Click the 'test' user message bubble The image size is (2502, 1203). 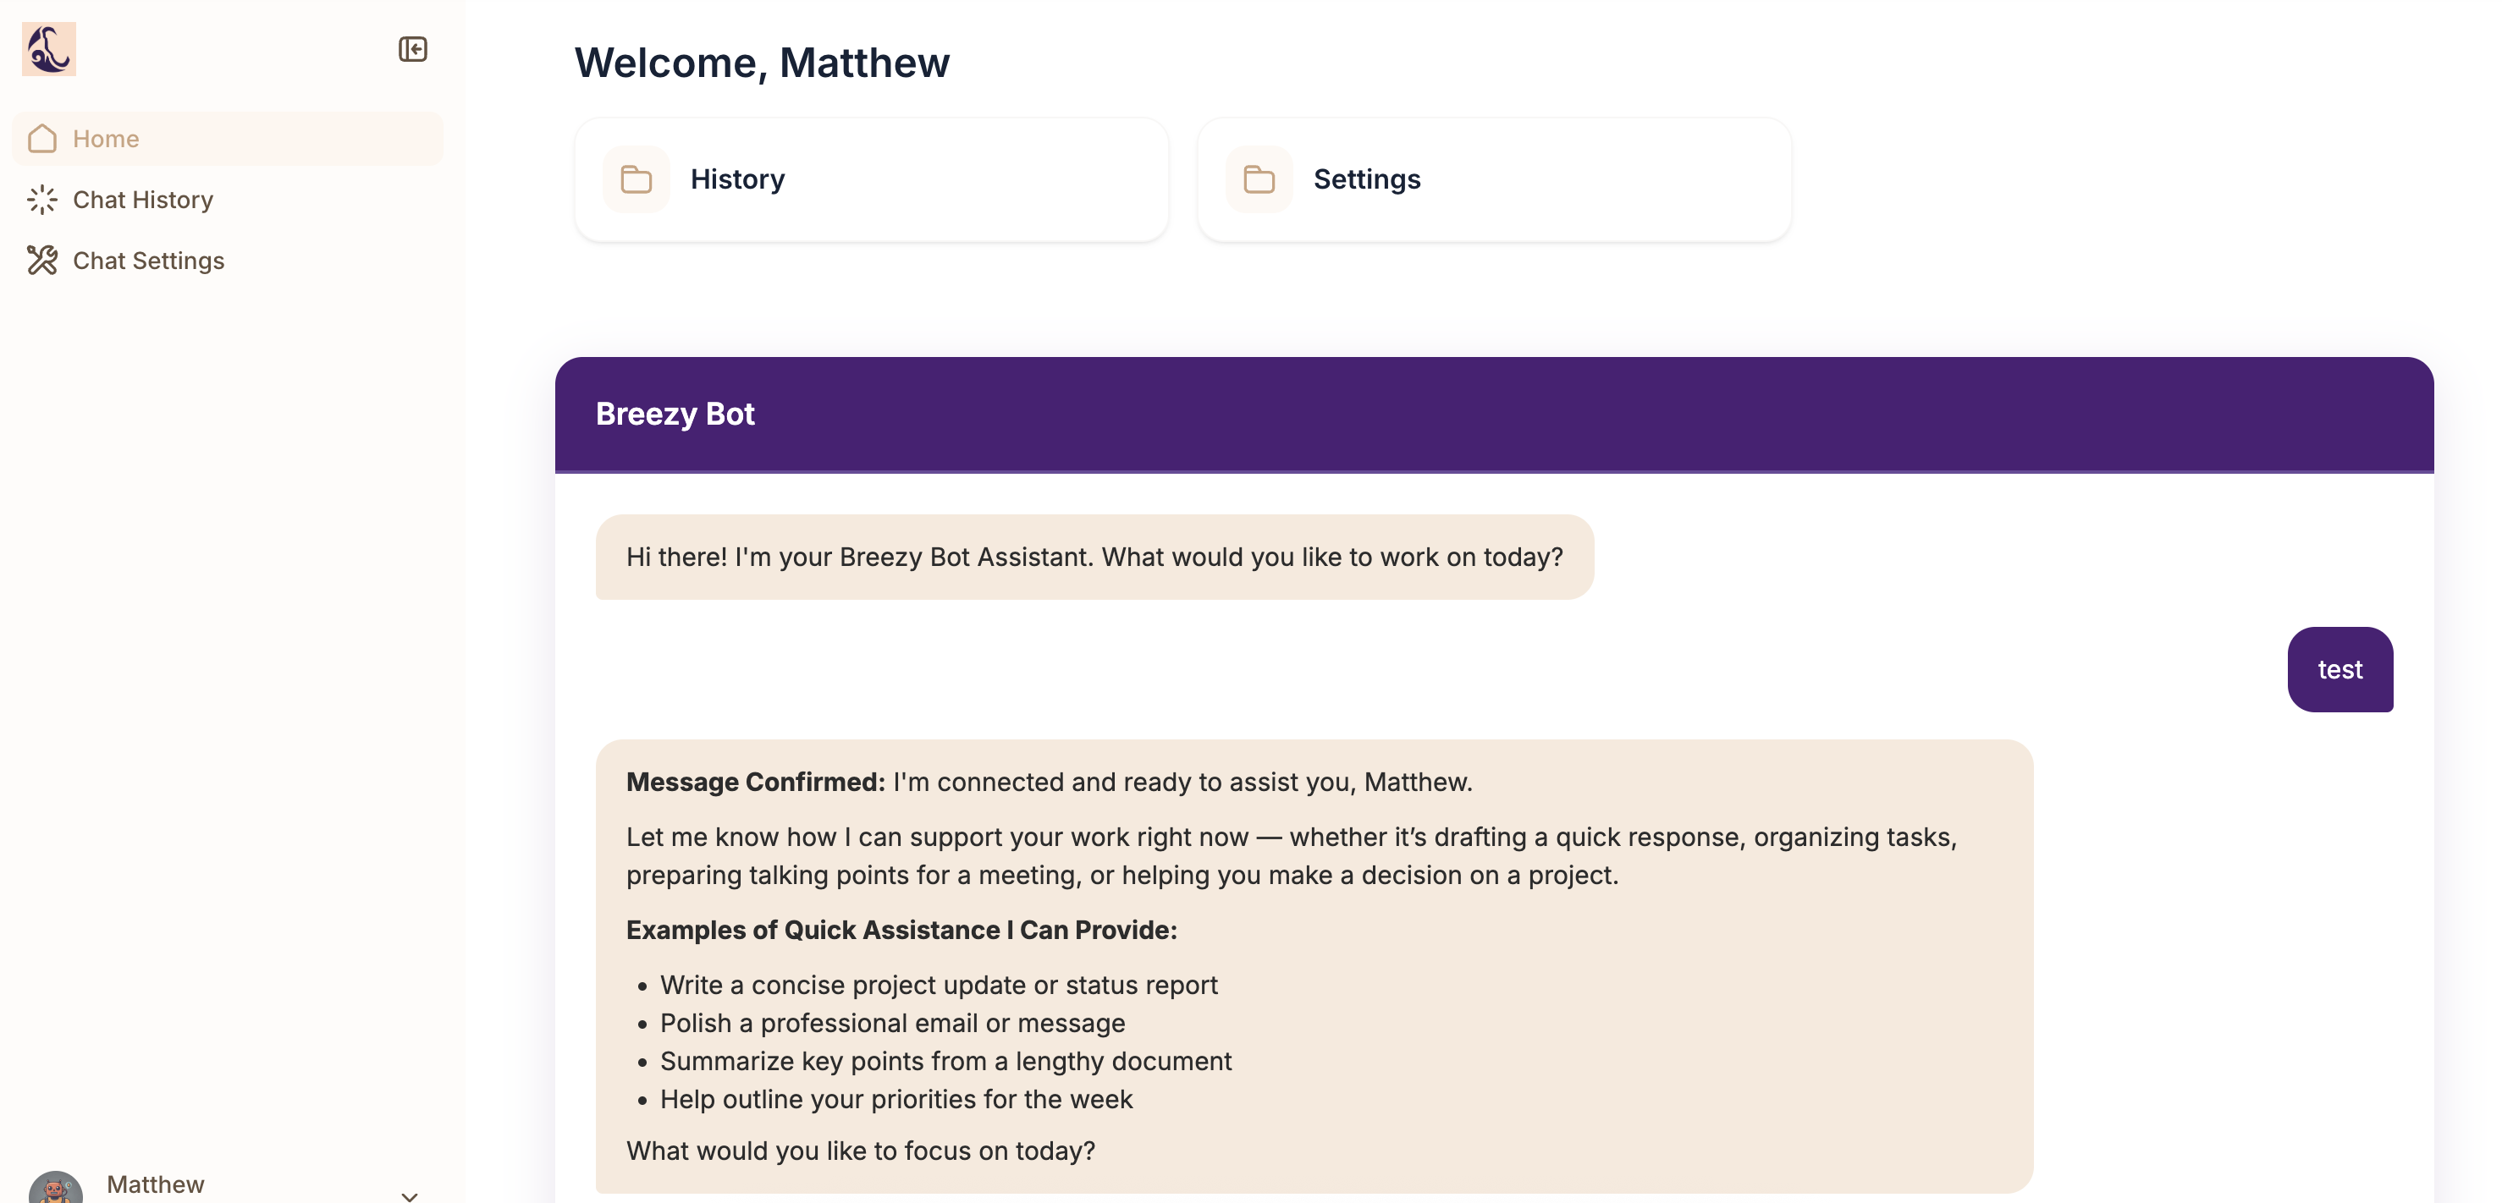2339,670
